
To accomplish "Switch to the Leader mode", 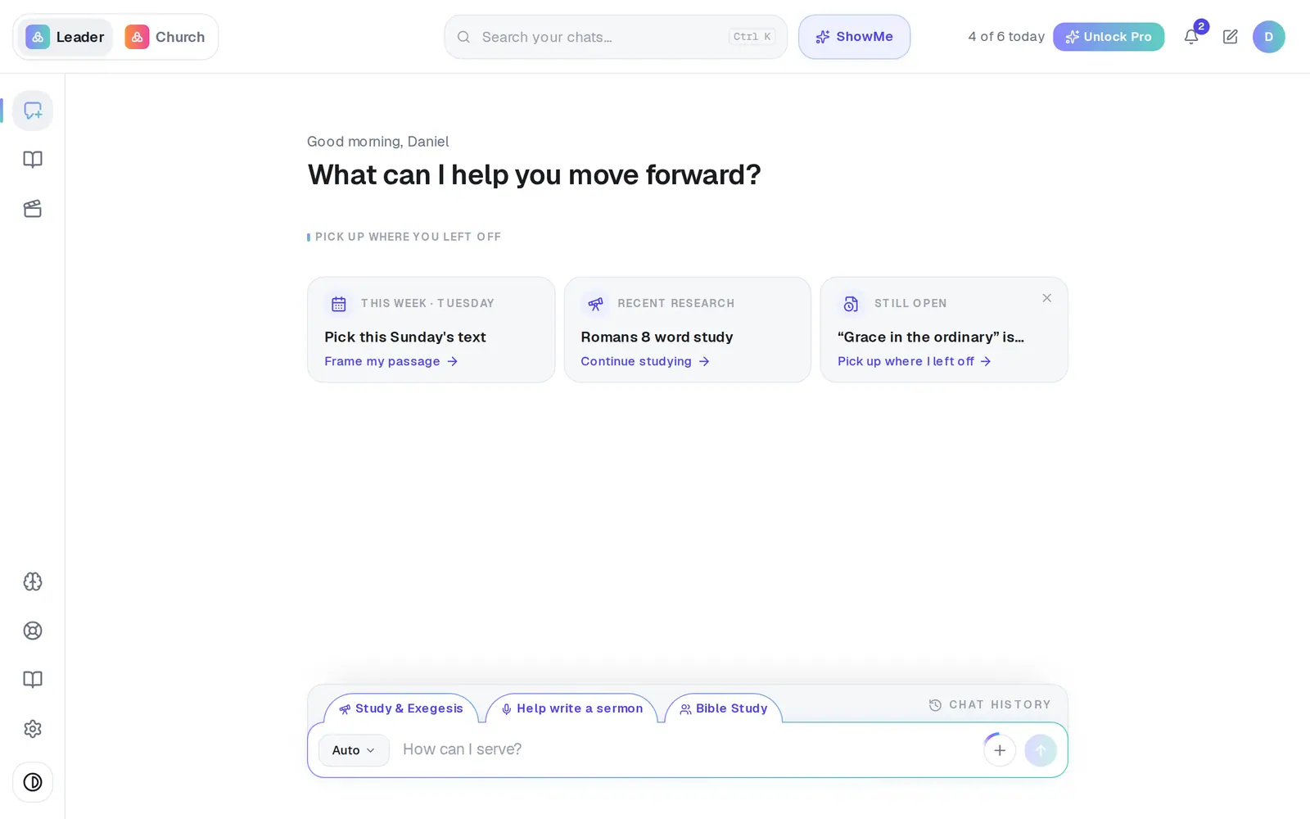I will (x=65, y=37).
